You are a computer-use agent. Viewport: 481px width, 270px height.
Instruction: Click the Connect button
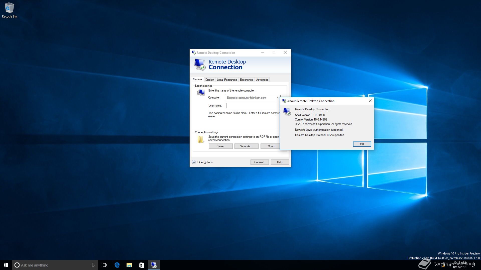coord(259,162)
